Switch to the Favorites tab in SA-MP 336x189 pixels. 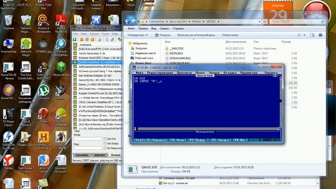[x=82, y=155]
